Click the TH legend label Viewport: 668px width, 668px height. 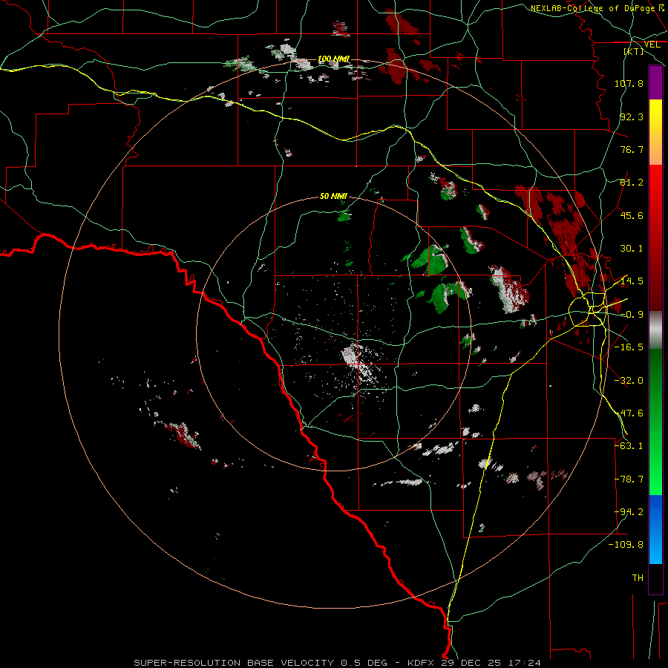pyautogui.click(x=638, y=578)
